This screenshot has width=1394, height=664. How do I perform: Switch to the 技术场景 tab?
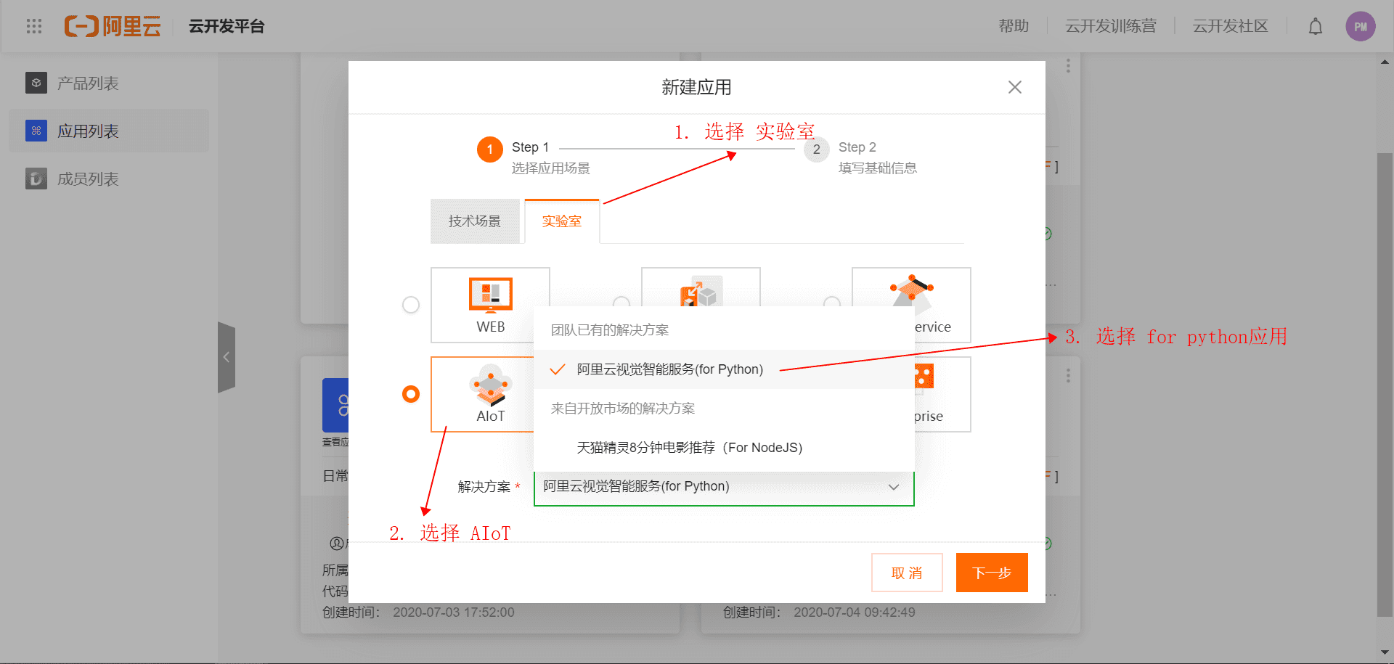(475, 221)
